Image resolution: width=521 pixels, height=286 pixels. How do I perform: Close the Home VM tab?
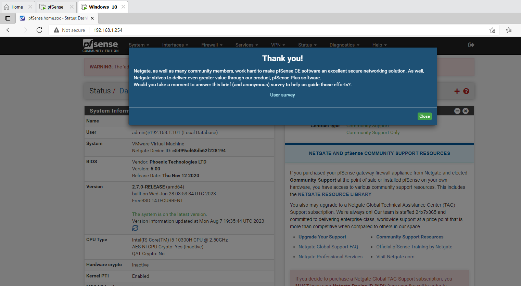[x=30, y=7]
